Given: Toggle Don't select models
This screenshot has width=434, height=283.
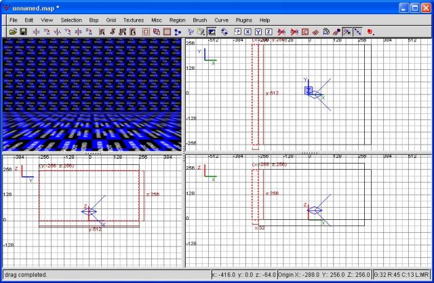Looking at the screenshot, I should [294, 32].
